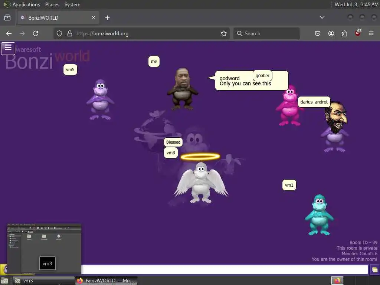Screen dimensions: 380x285
Task: Select the BonziWORLD browser tab
Action: point(58,18)
